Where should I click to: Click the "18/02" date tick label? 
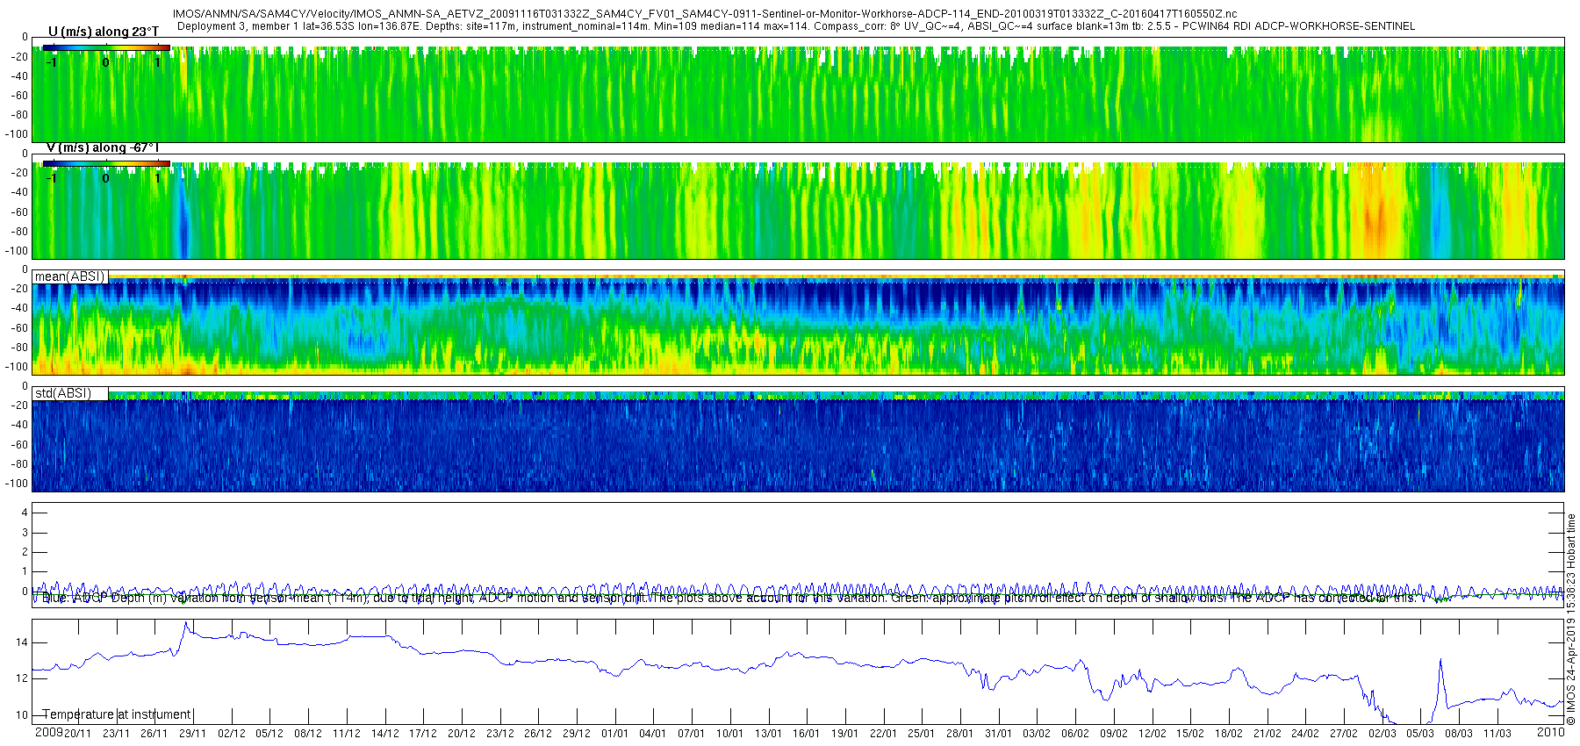coord(1229,733)
